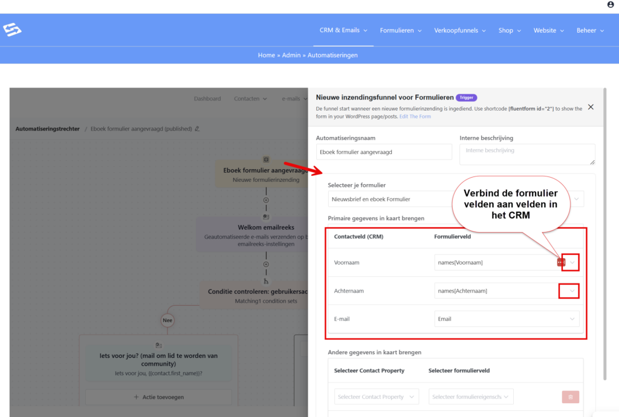
Task: Open the CRM & Emails menu
Action: pyautogui.click(x=343, y=30)
